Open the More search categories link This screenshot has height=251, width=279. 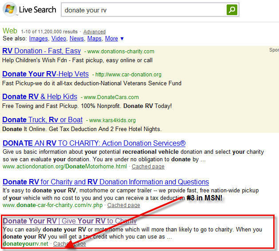coord(111,39)
